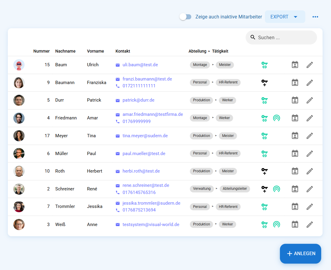
Task: Click the green key-link icon for Meyer
Action: coord(264,136)
